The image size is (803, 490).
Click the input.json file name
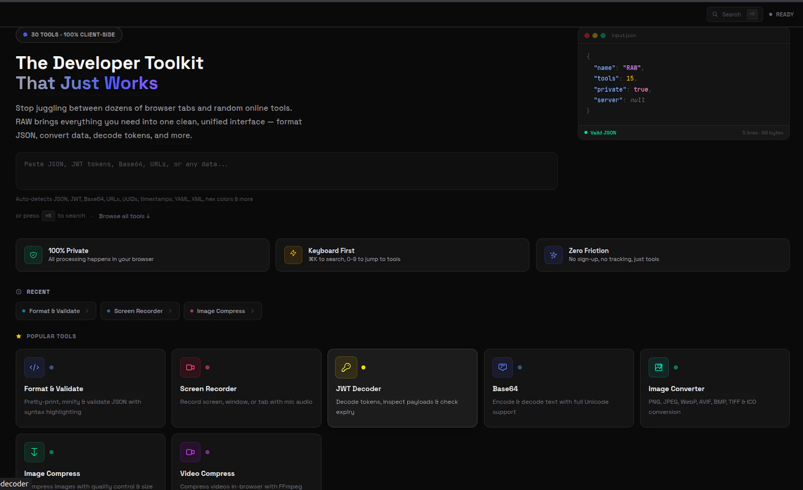point(624,36)
